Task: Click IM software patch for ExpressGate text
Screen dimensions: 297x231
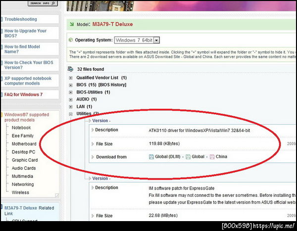Action: [x=182, y=188]
